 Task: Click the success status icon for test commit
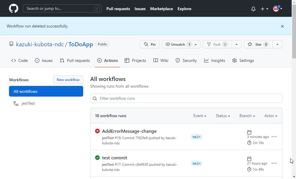click(97, 158)
